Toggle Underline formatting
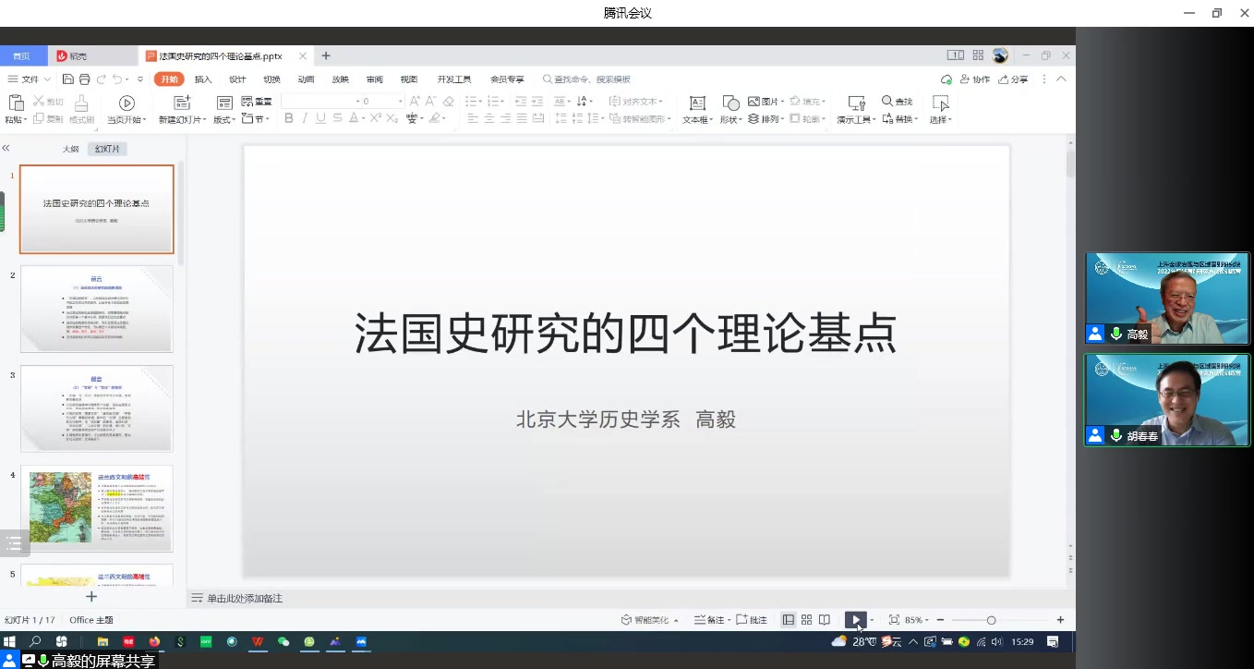This screenshot has height=669, width=1254. 320,118
